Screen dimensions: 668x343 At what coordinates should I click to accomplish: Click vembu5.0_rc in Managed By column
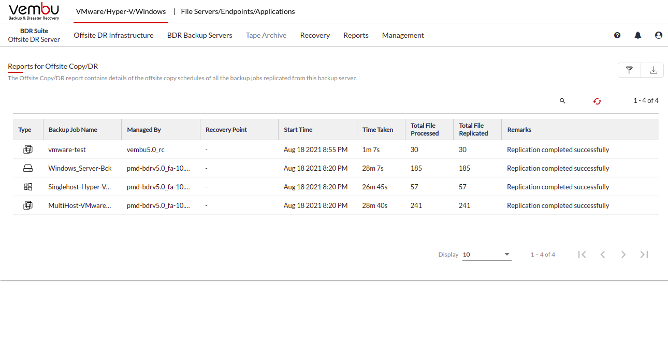tap(147, 150)
